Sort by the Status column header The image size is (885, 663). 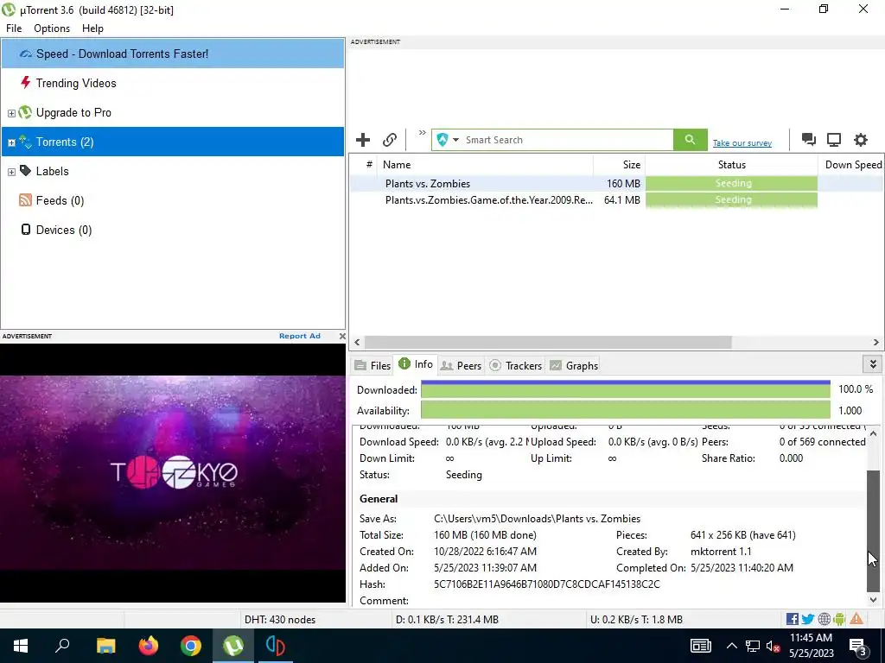(x=731, y=165)
